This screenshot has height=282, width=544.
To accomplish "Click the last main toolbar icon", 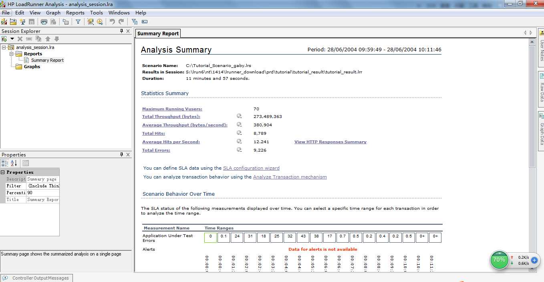I will [x=144, y=22].
